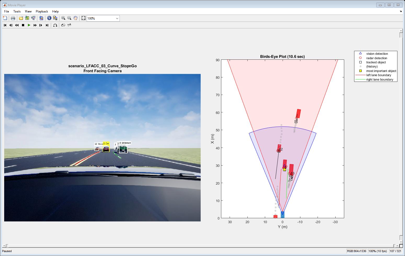Viewport: 405px width, 256px height.
Task: Open the Playback menu
Action: point(42,11)
